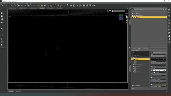This screenshot has height=96, width=171.
Task: Select the yellow Translate move tool
Action: tap(58, 6)
